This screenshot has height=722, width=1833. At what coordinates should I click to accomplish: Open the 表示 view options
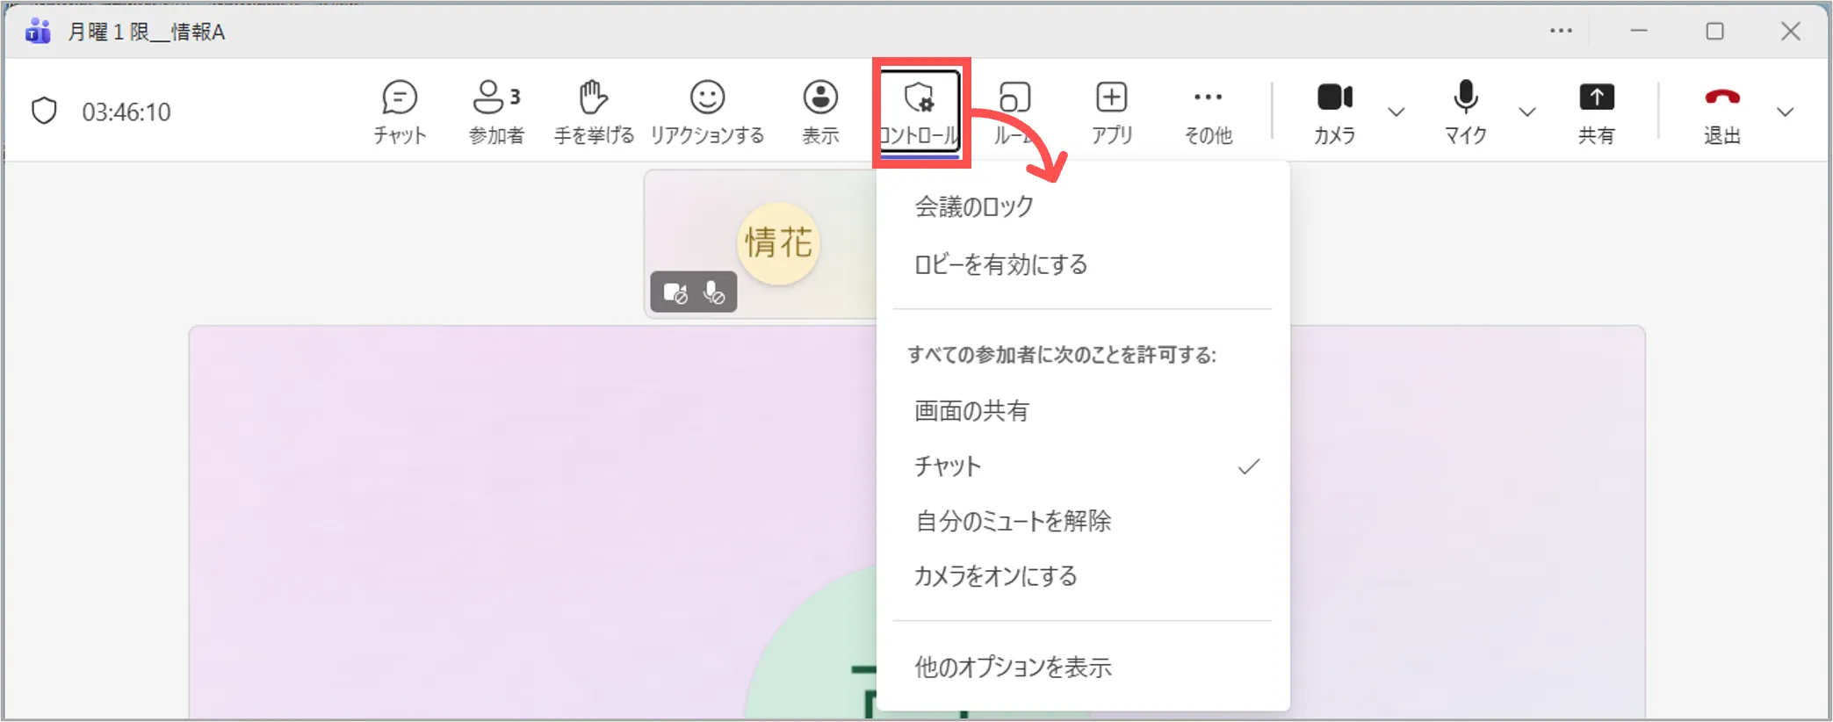tap(820, 111)
